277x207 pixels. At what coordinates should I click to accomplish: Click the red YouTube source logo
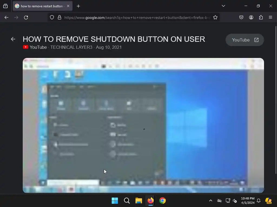(x=26, y=47)
